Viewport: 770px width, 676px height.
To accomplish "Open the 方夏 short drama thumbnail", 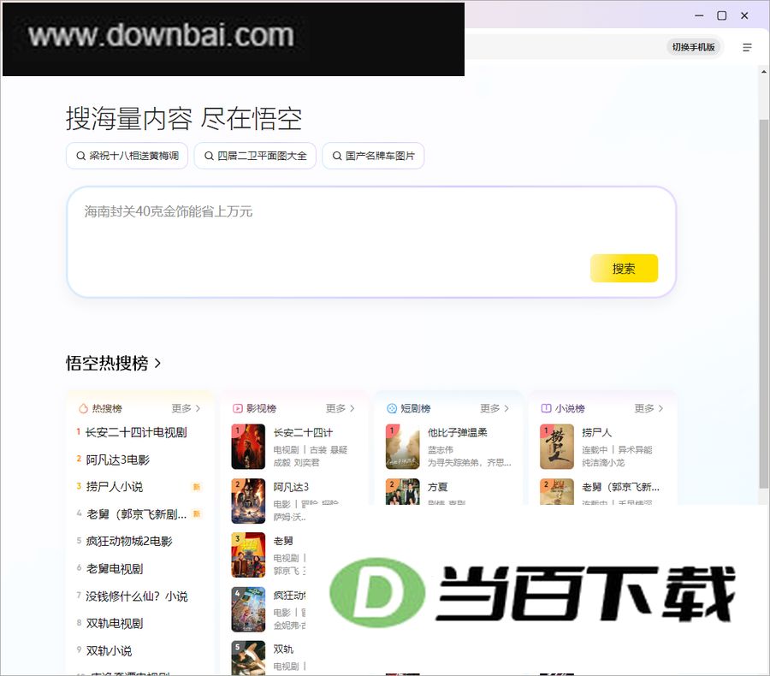I will (x=403, y=492).
